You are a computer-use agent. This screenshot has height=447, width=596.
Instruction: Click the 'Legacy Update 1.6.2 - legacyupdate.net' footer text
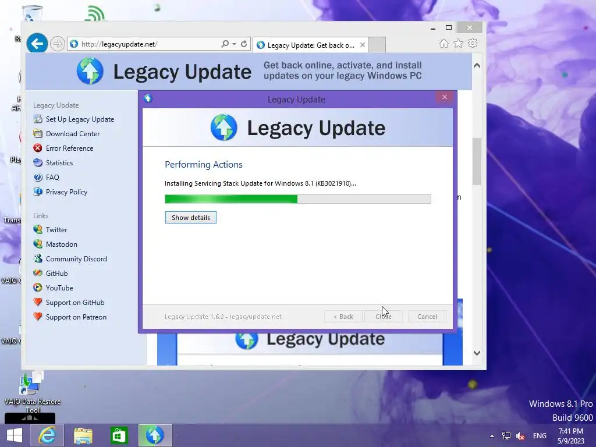click(x=223, y=317)
